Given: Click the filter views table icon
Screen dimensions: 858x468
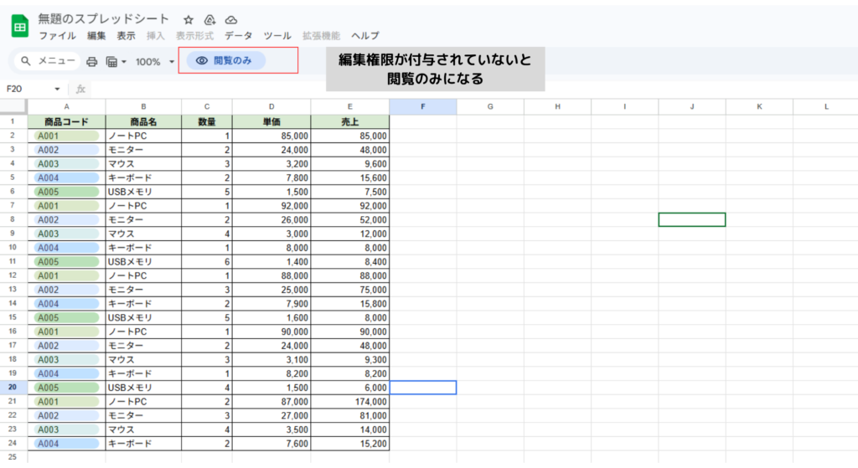Looking at the screenshot, I should click(112, 61).
